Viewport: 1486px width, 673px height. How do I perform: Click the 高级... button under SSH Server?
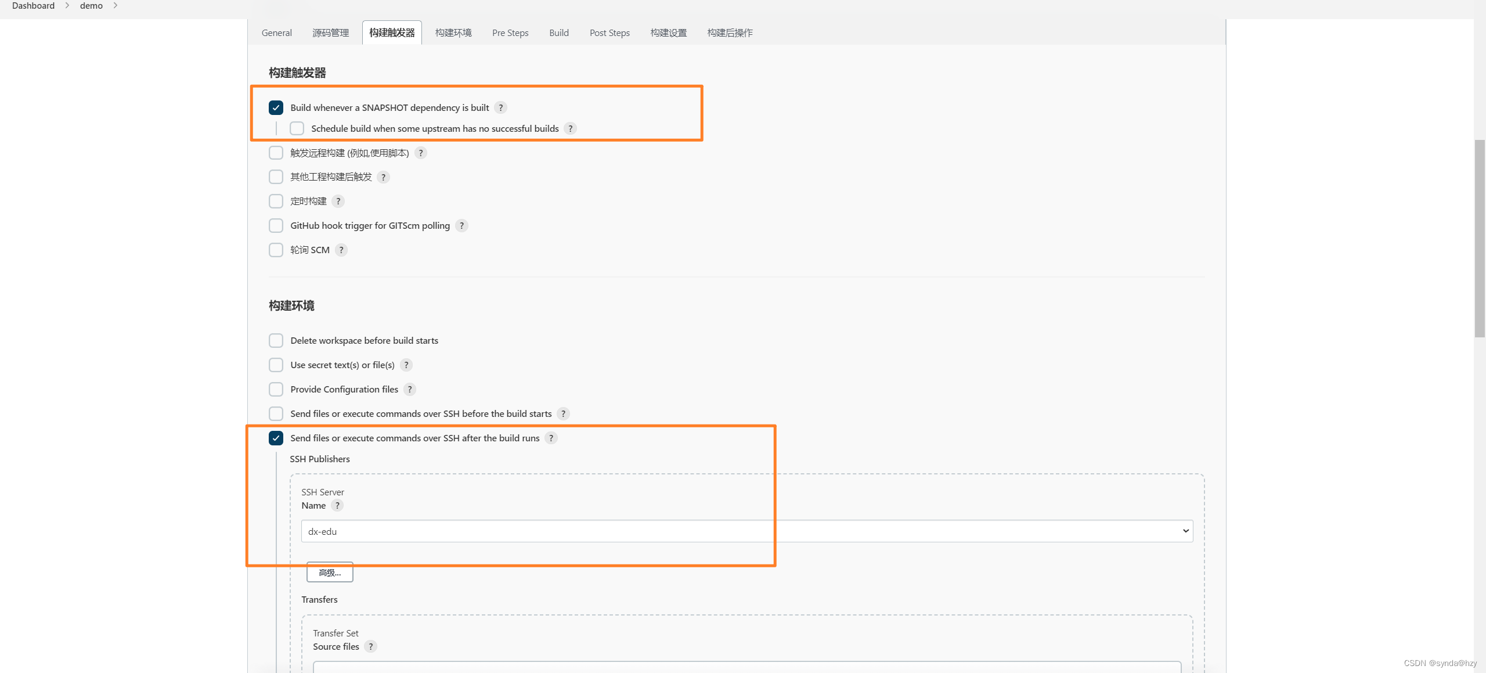(x=330, y=573)
